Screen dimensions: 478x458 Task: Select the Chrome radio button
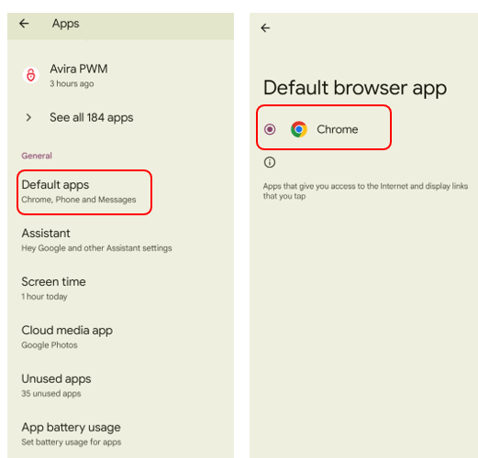[x=270, y=129]
